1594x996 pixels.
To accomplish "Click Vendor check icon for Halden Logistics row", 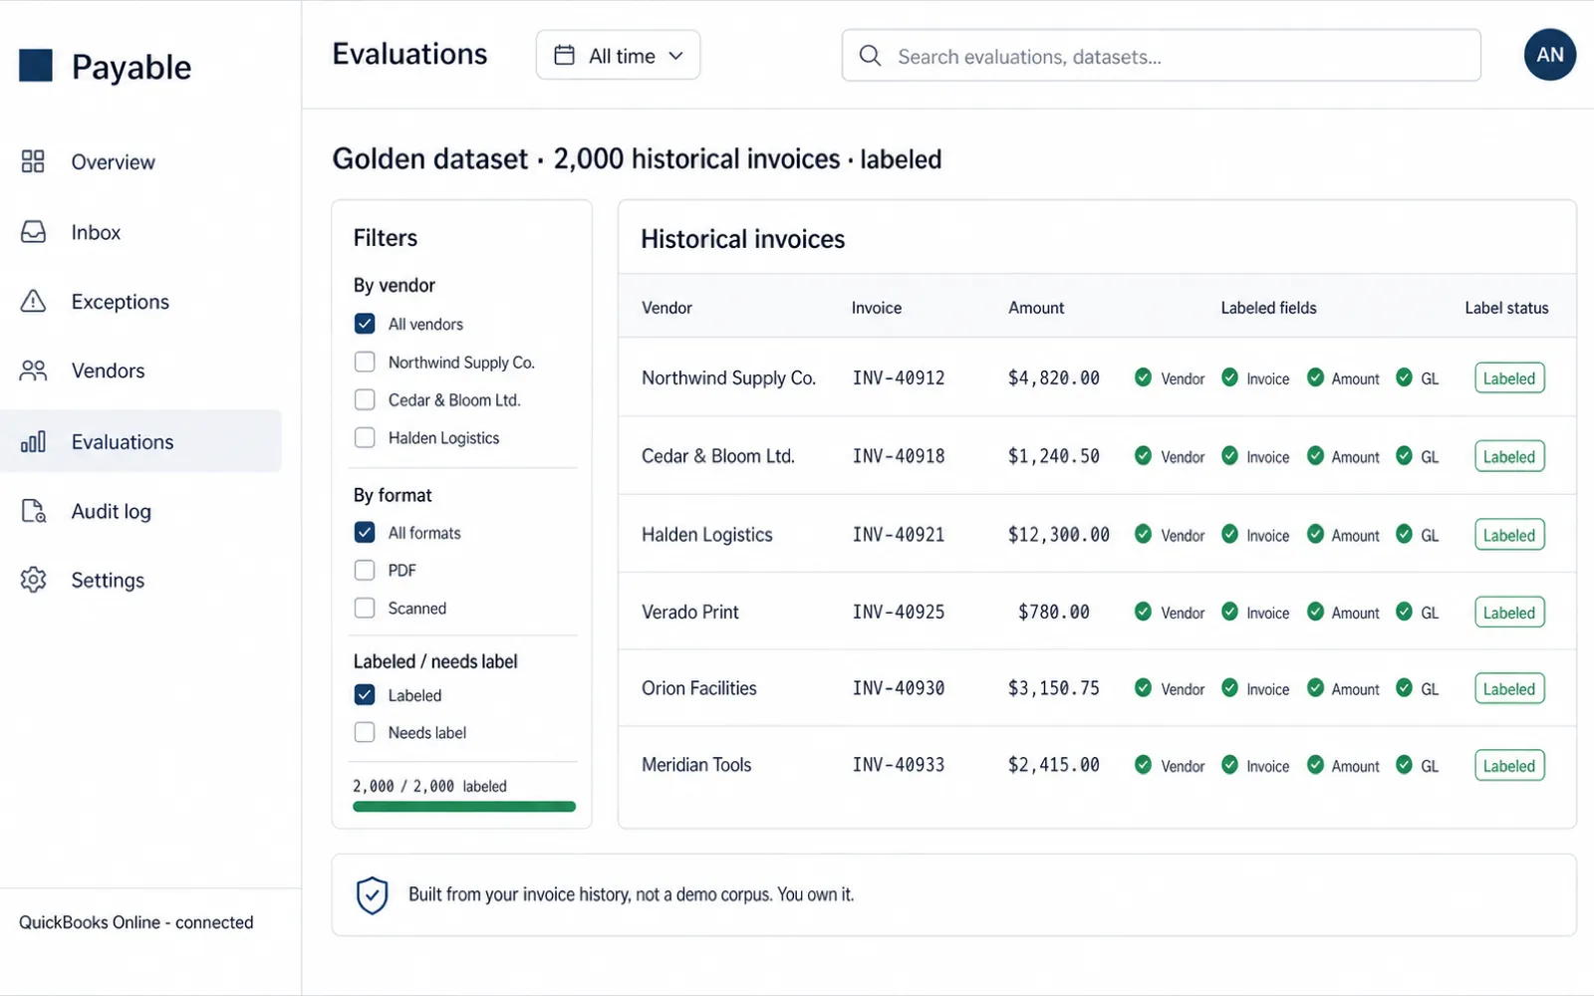I will pos(1143,534).
